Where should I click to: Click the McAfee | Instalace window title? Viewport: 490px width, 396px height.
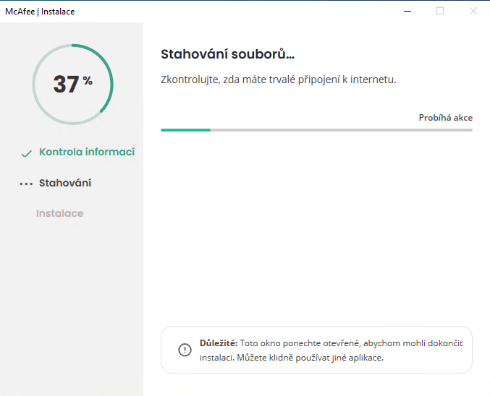coord(40,12)
